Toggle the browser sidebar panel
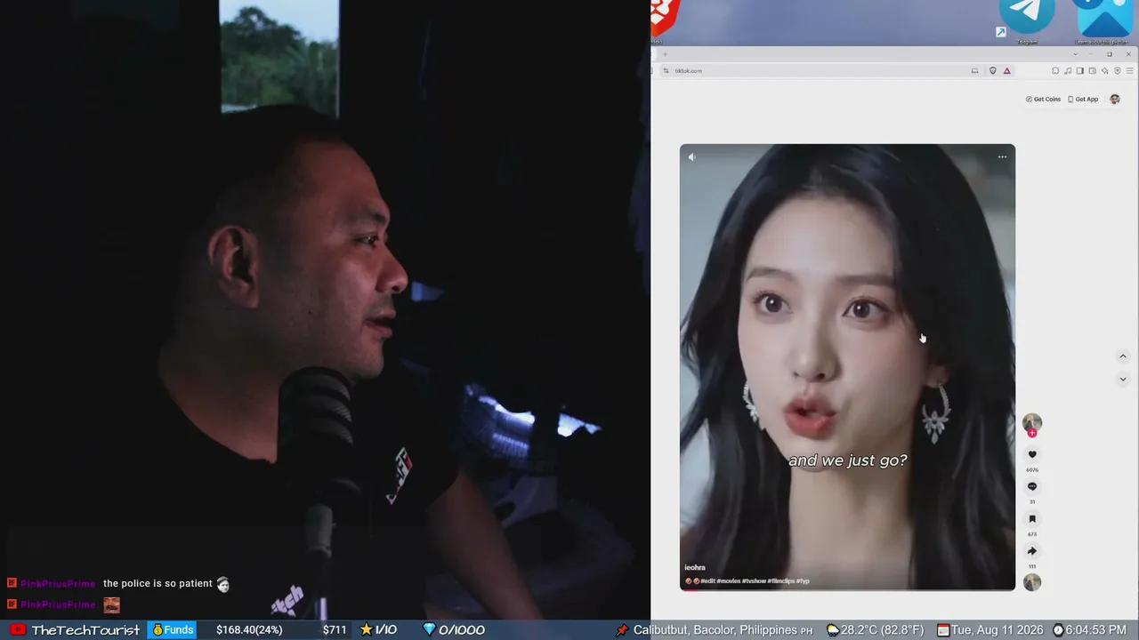Viewport: 1139px width, 640px height. [1080, 71]
